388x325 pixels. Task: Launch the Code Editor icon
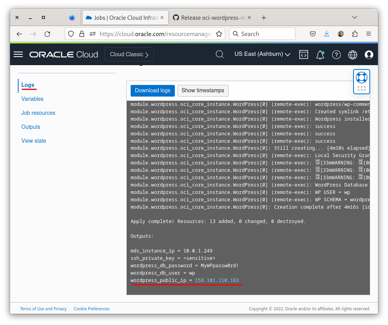click(304, 54)
